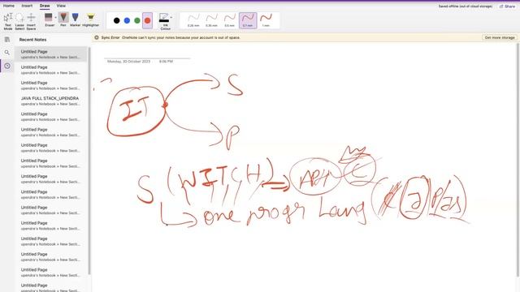Click the page time 8:06 PM
520x292 pixels.
pyautogui.click(x=166, y=62)
